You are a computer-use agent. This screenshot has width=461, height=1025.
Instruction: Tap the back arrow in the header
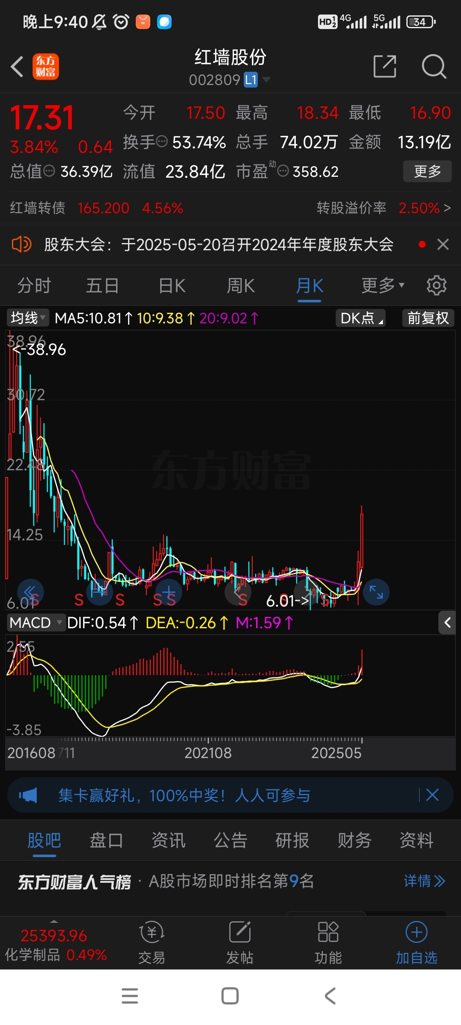[x=17, y=67]
